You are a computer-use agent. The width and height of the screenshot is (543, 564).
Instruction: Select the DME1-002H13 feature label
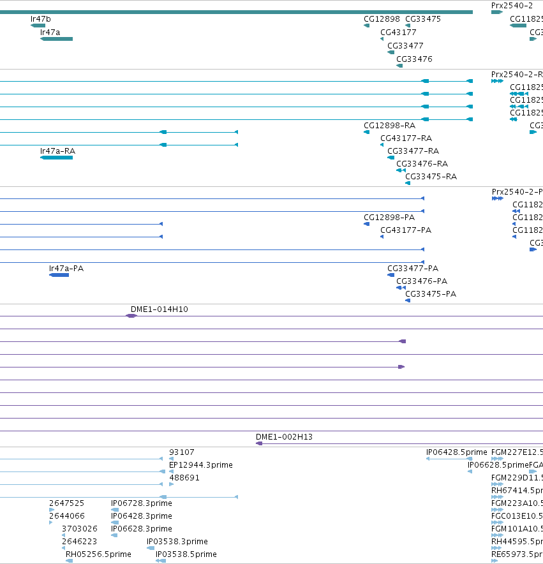tap(285, 437)
